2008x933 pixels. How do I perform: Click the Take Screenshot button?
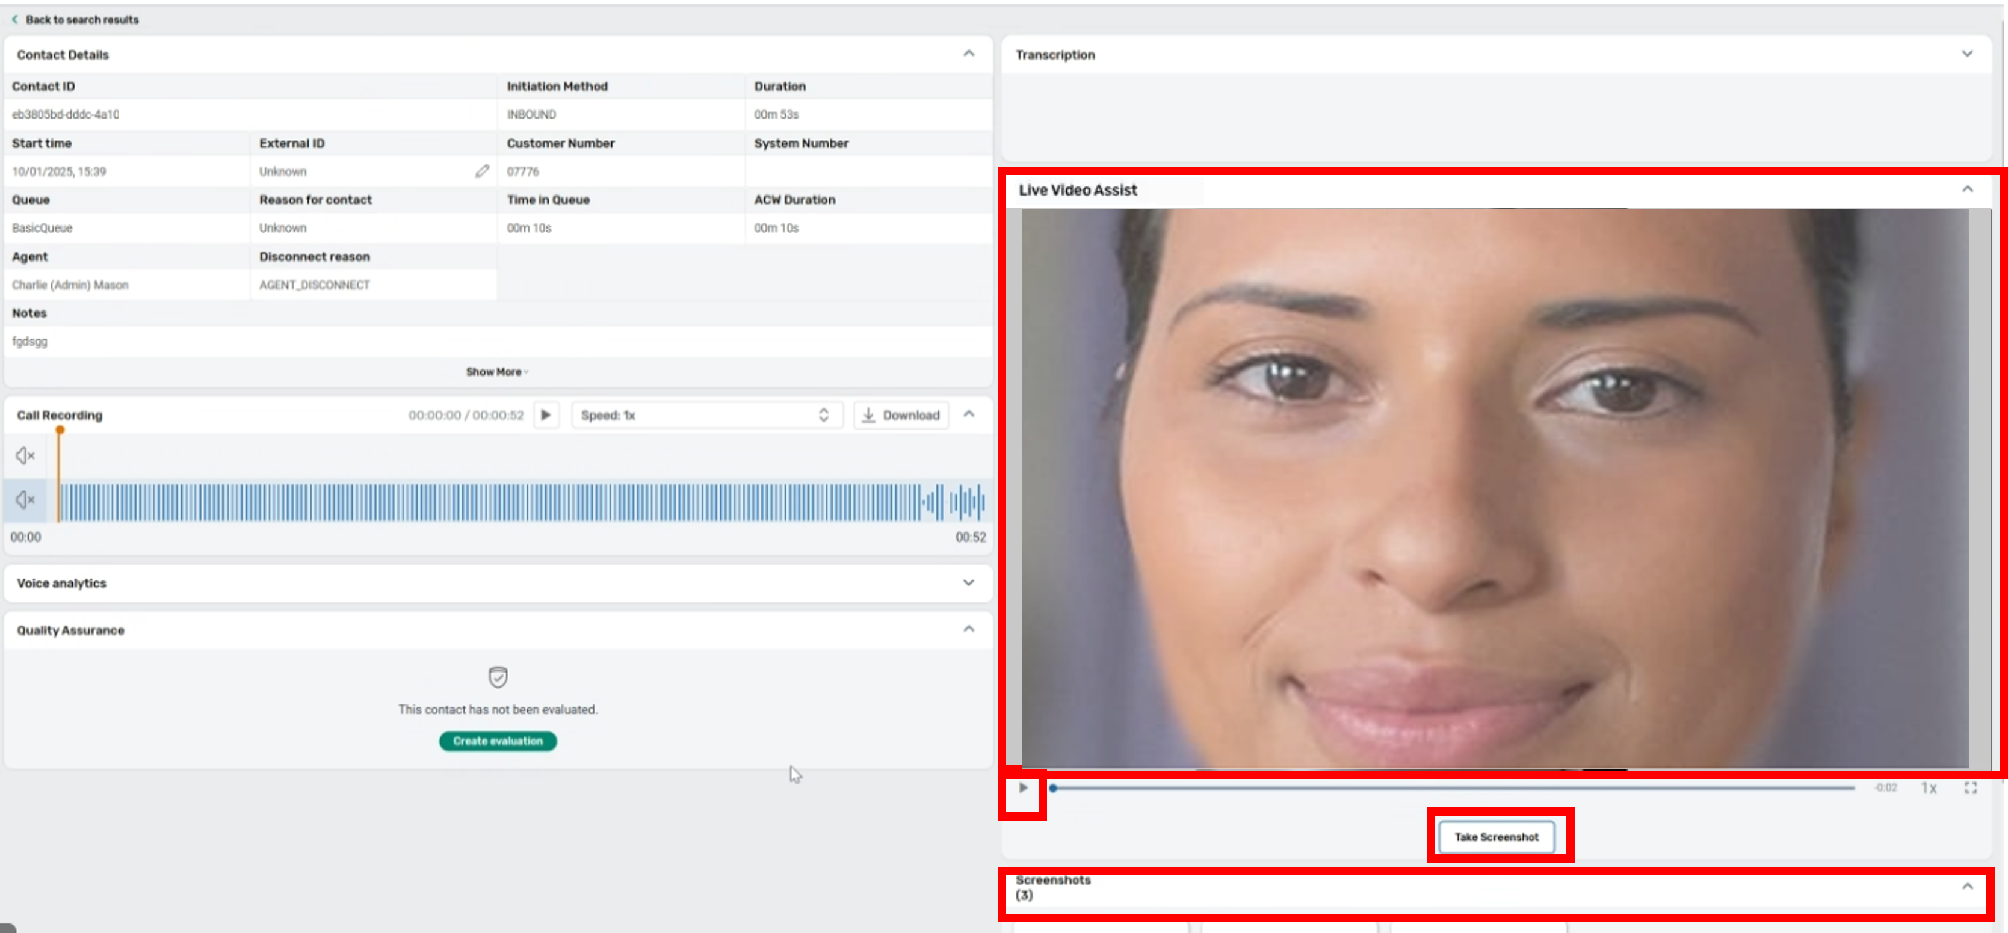[x=1495, y=836]
